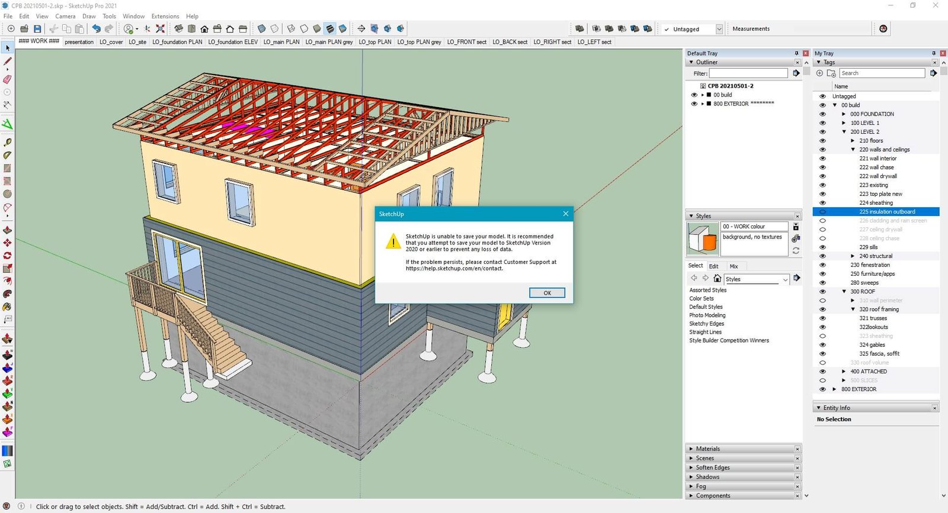
Task: Open the Untagged tag dropdown
Action: coord(719,29)
